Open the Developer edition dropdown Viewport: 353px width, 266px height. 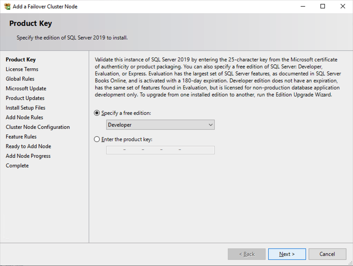tap(160, 125)
